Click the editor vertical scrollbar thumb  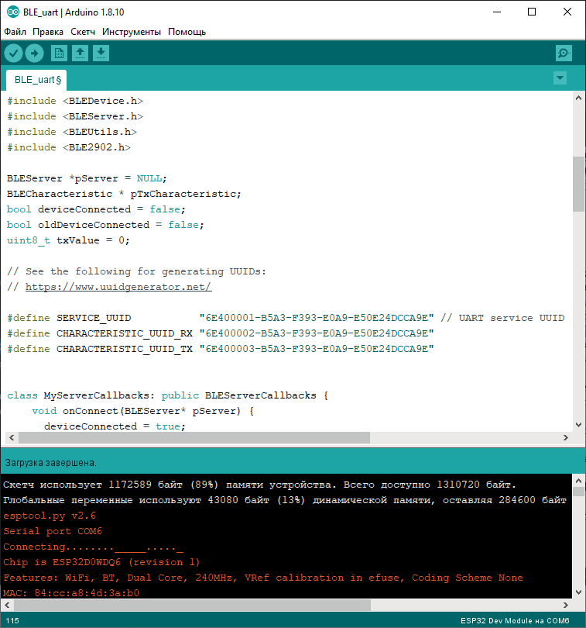[x=578, y=184]
